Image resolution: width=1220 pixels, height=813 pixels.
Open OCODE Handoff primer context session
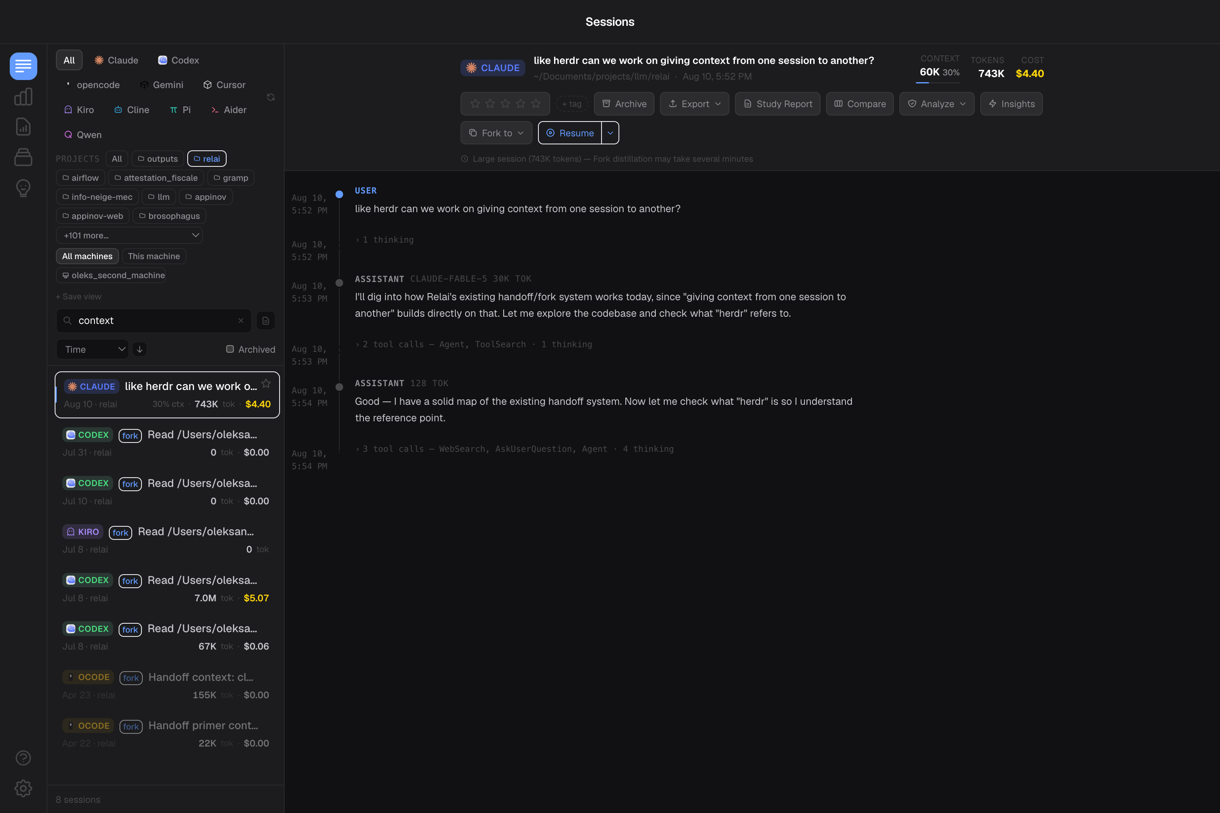click(166, 734)
